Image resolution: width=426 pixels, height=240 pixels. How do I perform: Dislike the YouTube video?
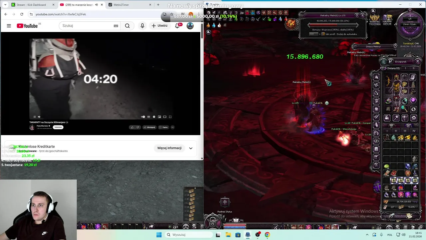(138, 127)
